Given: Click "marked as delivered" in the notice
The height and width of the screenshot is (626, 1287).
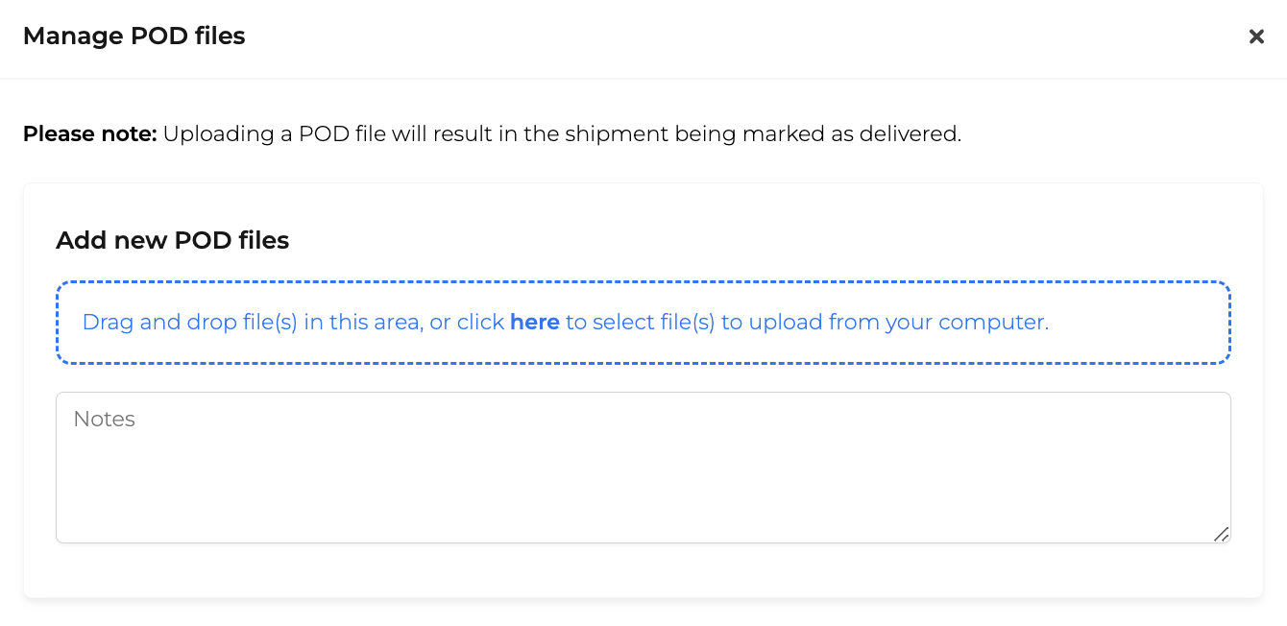Looking at the screenshot, I should point(853,134).
